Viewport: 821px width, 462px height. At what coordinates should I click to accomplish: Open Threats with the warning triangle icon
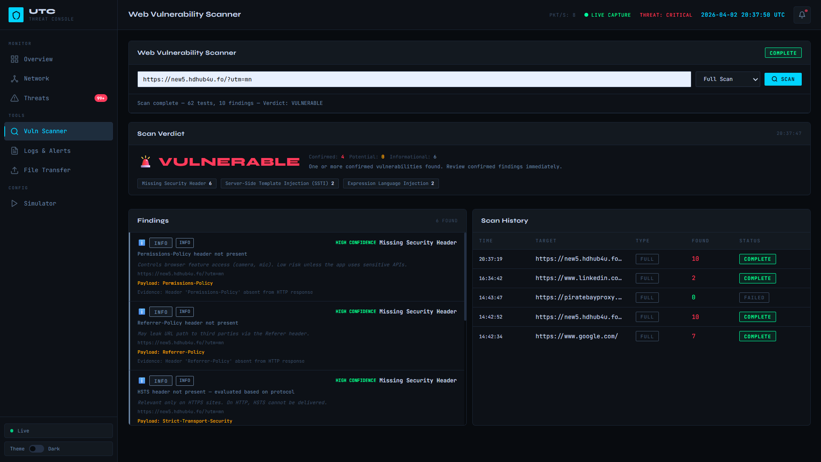[x=14, y=98]
